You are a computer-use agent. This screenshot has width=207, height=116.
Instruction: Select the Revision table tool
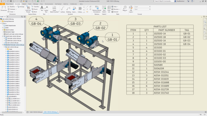tap(115, 9)
